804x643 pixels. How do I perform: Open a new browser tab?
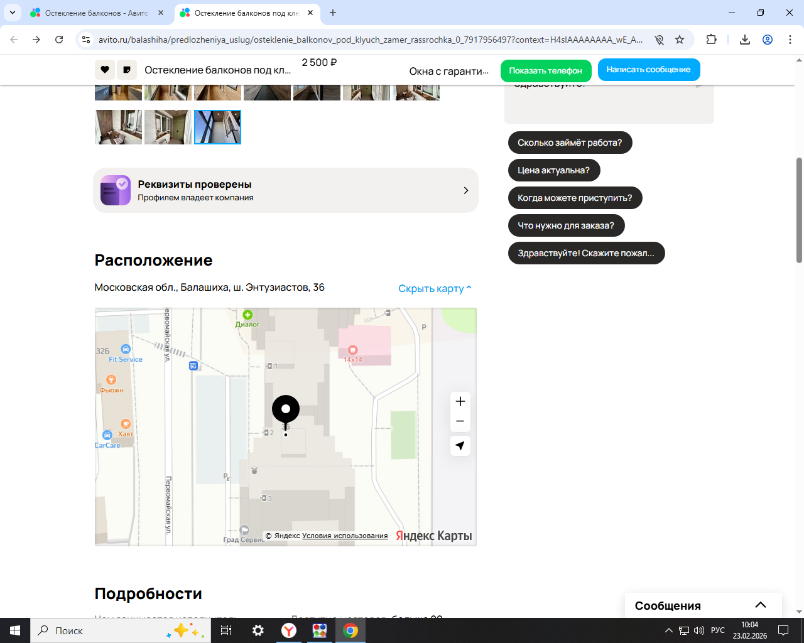(x=333, y=13)
